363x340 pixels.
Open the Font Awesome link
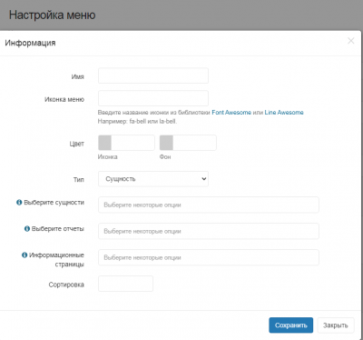[x=231, y=113]
